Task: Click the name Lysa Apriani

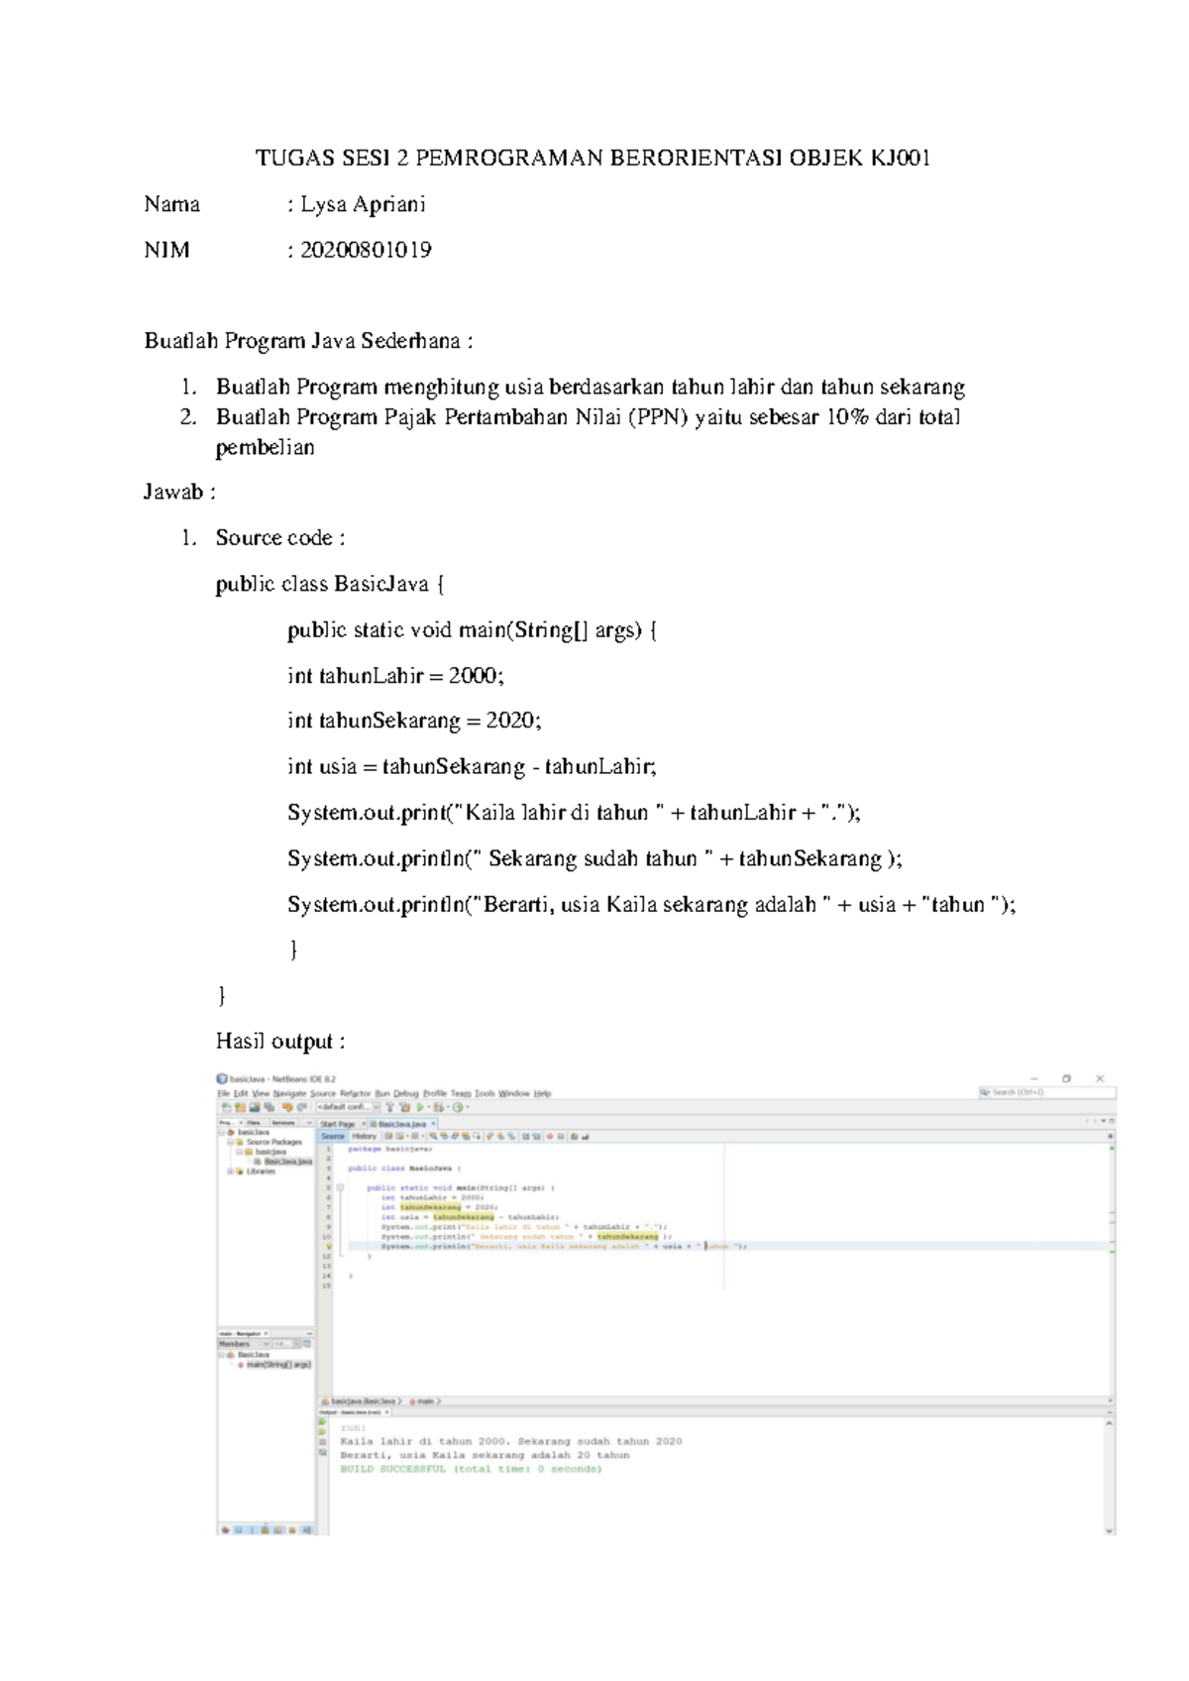Action: (363, 205)
